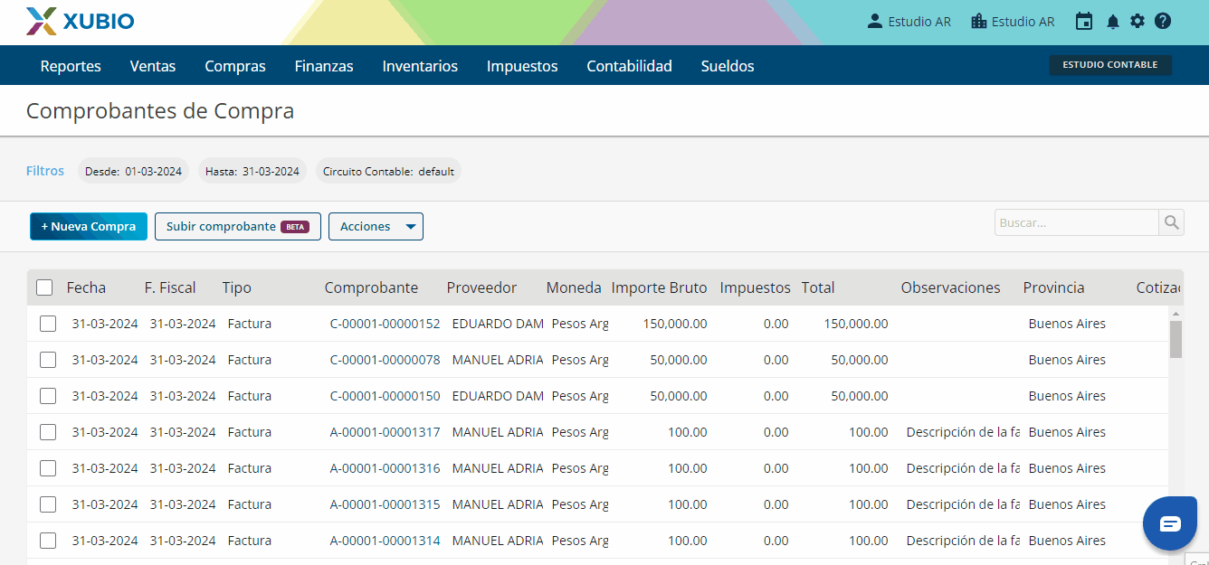Edit the Desde 01-03-2024 filter
Viewport: 1209px width, 565px height.
pyautogui.click(x=133, y=171)
